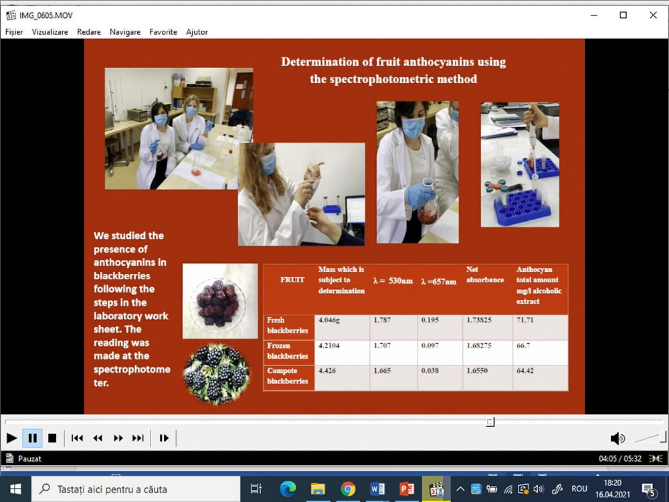
Task: Open the Redare menu
Action: [89, 32]
